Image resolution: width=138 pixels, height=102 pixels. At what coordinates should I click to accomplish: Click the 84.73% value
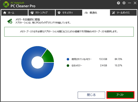coord(118,59)
